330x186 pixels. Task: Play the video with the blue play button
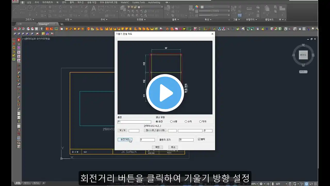[165, 93]
